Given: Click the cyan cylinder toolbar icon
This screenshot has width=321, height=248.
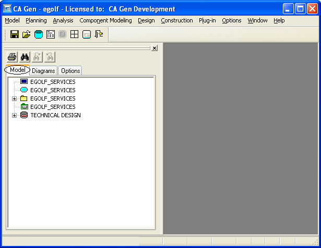Looking at the screenshot, I should 39,34.
